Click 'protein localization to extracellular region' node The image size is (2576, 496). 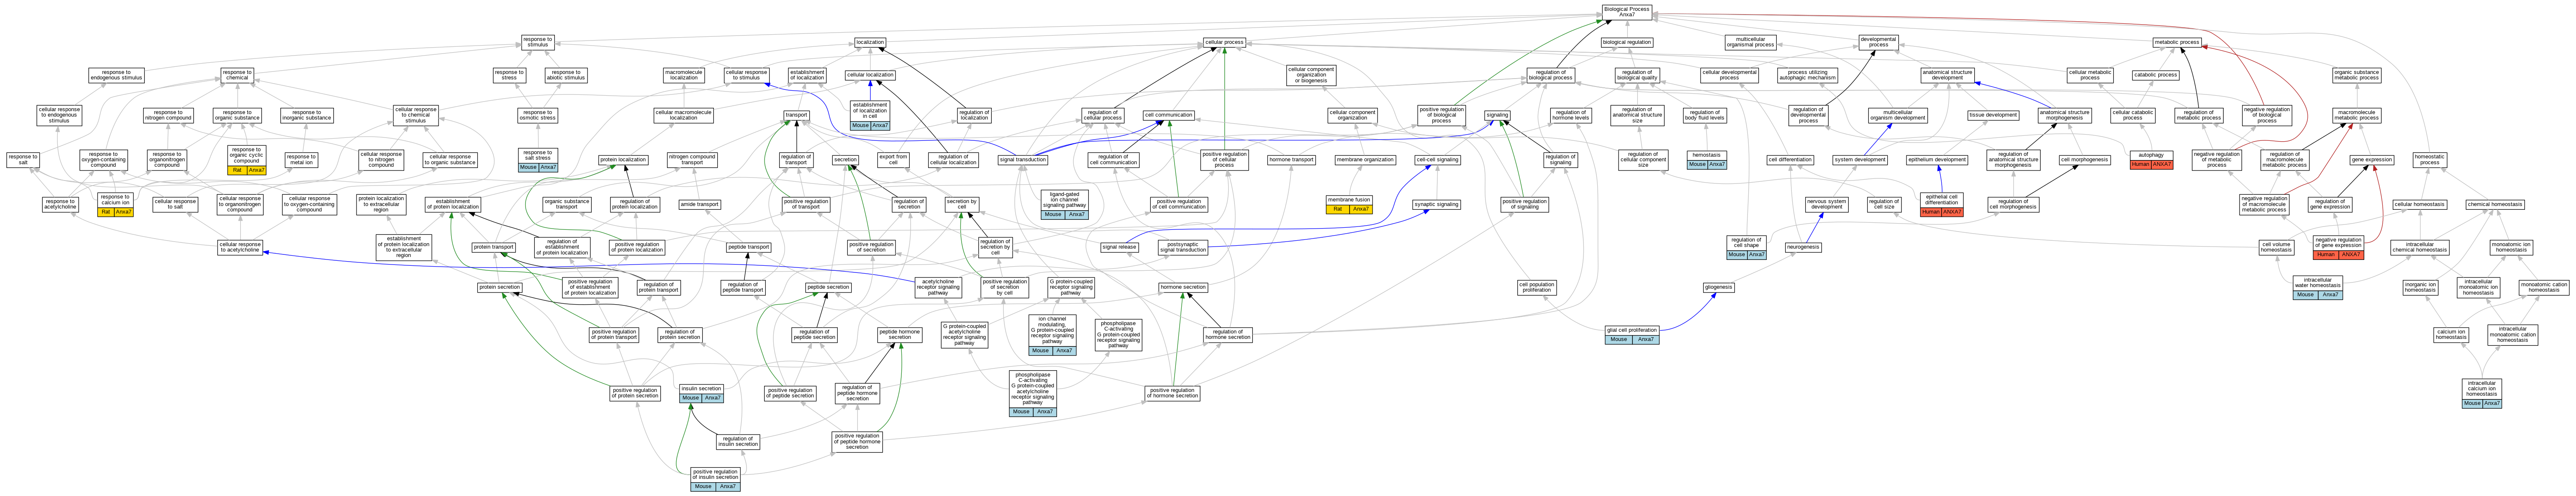tap(381, 205)
